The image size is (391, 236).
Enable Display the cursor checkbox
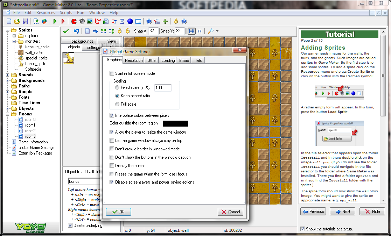point(112,166)
